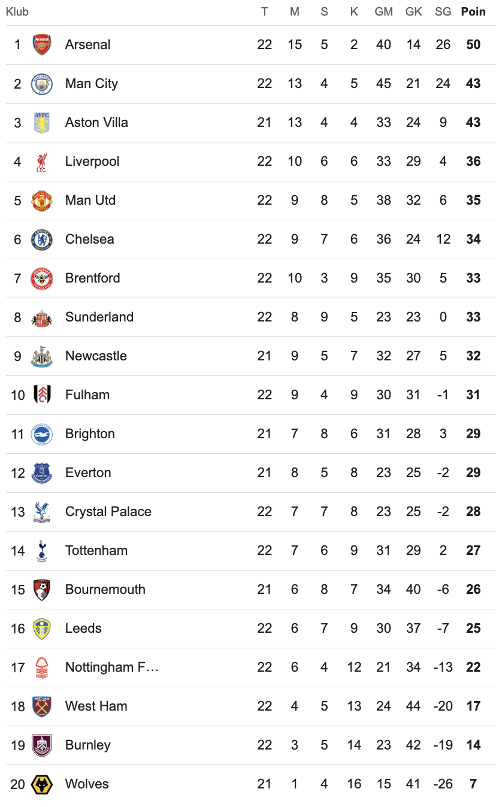Click the Nottingham Forest truncated name

click(x=112, y=668)
